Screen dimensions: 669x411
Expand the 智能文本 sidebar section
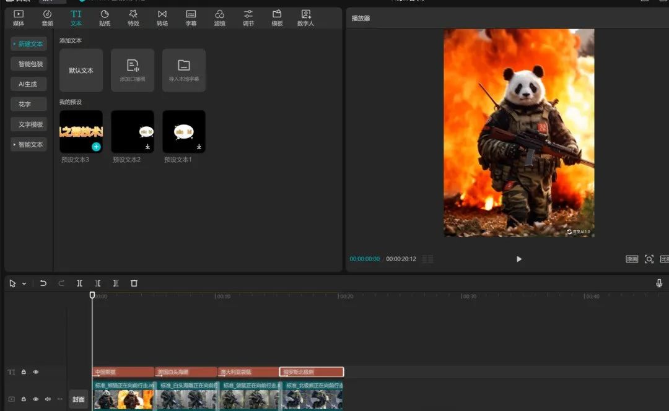28,145
